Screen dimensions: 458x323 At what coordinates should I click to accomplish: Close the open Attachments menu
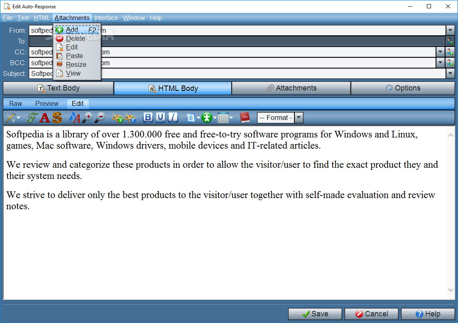click(x=72, y=18)
